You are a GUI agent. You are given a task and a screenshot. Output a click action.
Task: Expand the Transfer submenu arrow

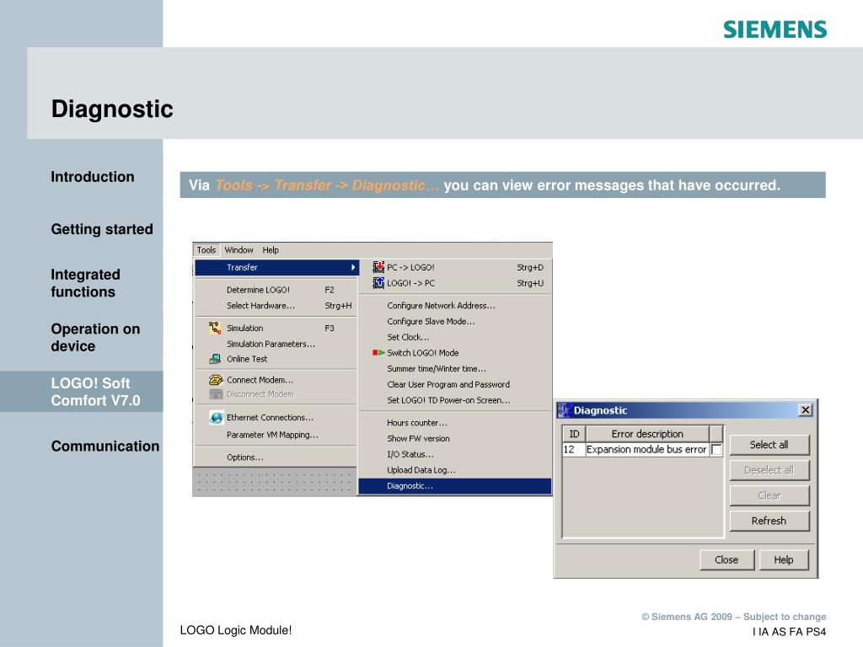[x=353, y=267]
